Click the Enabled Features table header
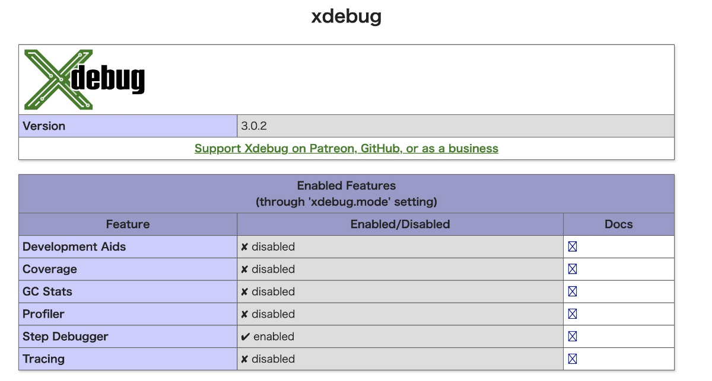Screen dimensions: 712x381 coord(347,194)
